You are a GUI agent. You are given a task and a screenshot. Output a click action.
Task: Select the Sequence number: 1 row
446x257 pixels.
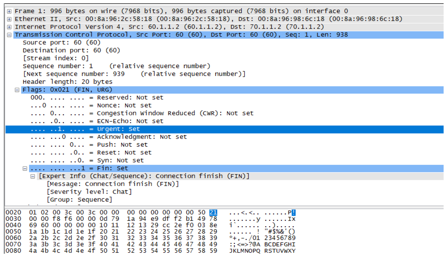[116, 66]
